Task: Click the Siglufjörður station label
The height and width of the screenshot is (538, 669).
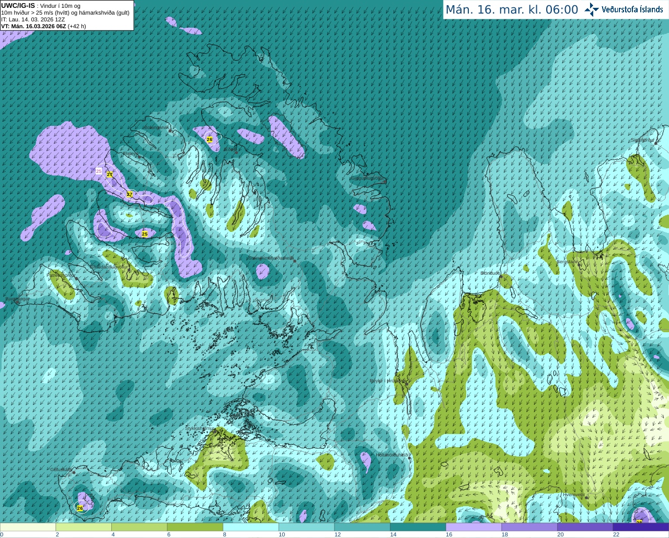Action: click(x=642, y=140)
